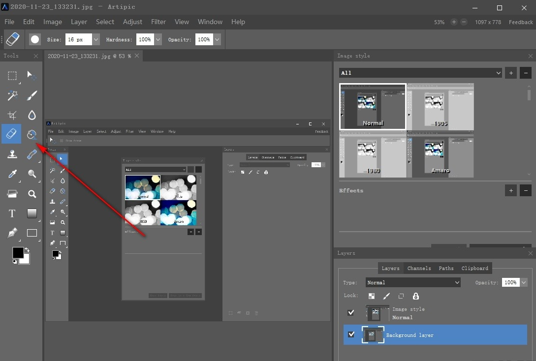Select the Pen tool
Image resolution: width=536 pixels, height=361 pixels.
[x=12, y=233]
